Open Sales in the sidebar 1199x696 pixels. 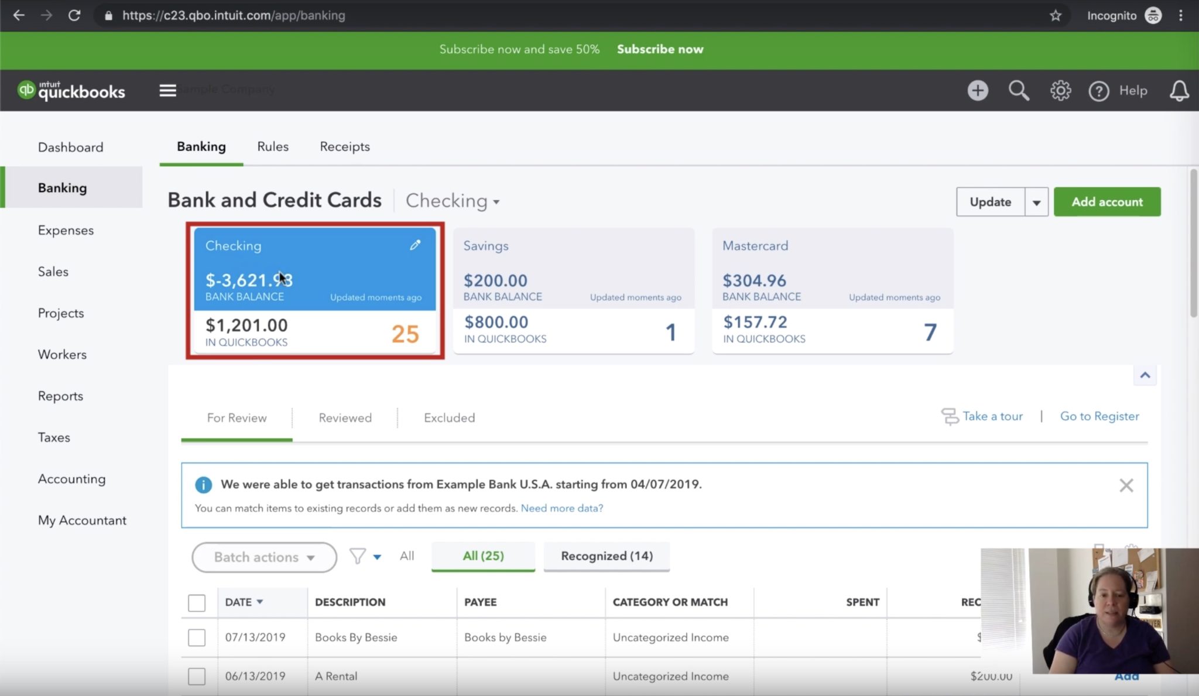pyautogui.click(x=53, y=272)
